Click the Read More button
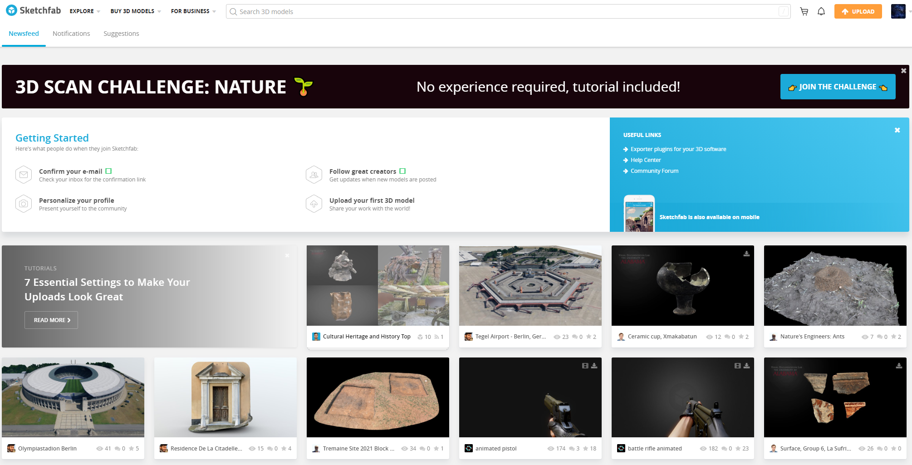Image resolution: width=912 pixels, height=465 pixels. [x=51, y=320]
